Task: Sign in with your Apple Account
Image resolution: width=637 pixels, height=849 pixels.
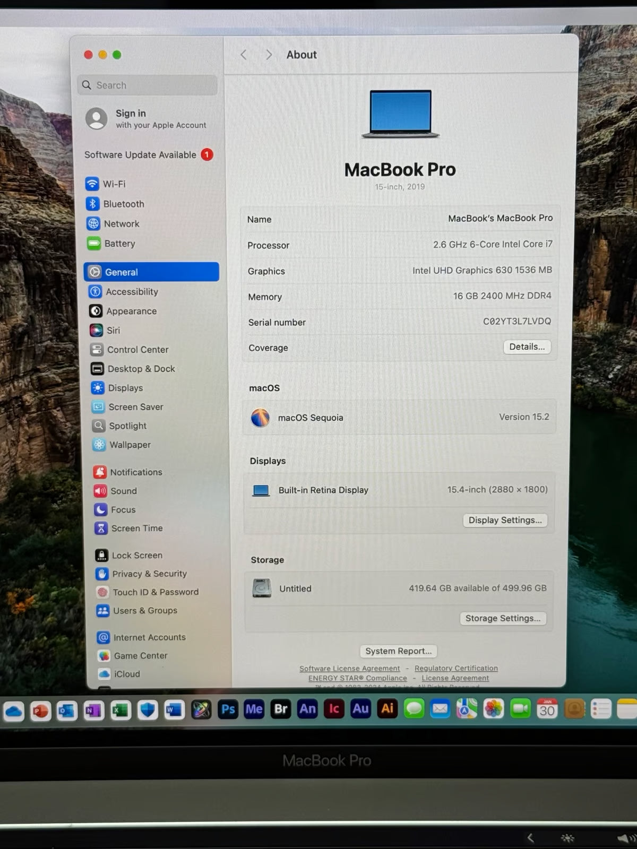Action: [147, 119]
